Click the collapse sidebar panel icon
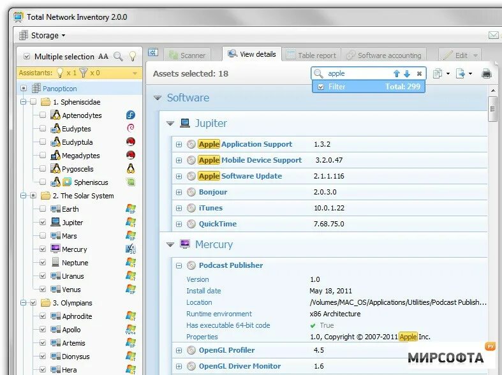Viewport: 502px width, 375px height. coord(153,52)
